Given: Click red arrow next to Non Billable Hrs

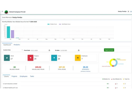Looking at the screenshot, I should [112, 79].
